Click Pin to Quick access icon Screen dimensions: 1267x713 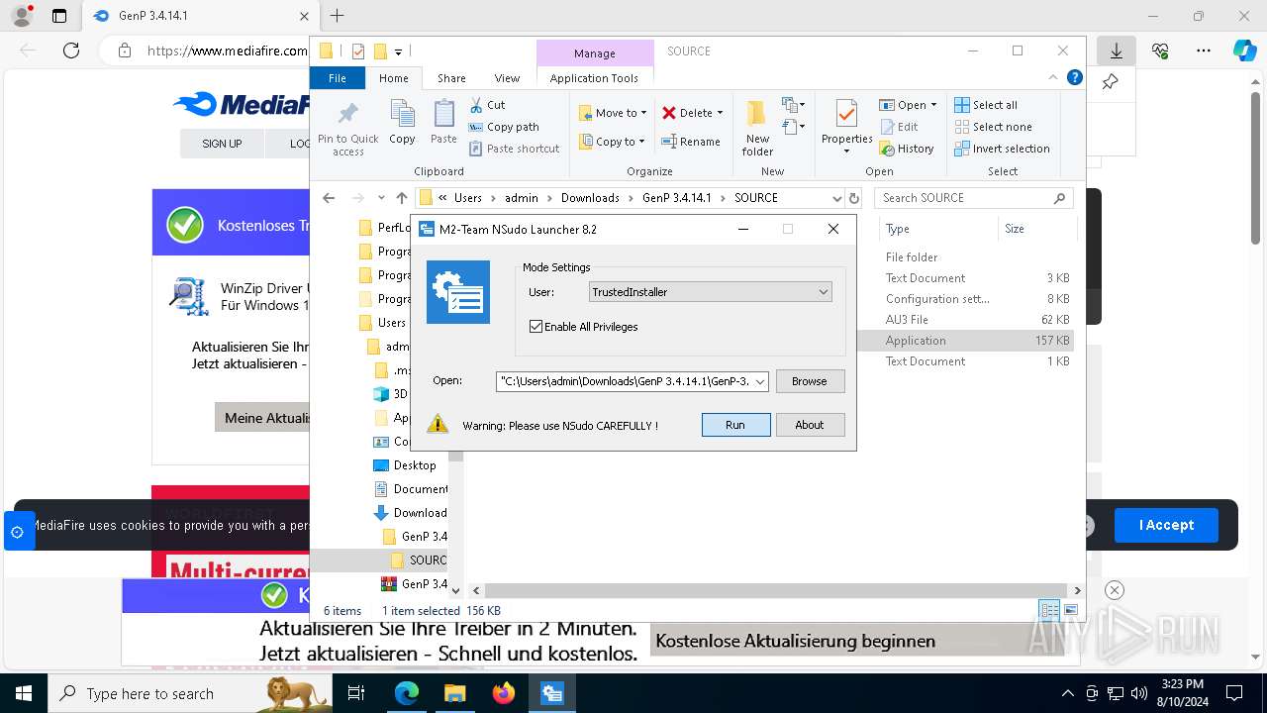[x=347, y=129]
